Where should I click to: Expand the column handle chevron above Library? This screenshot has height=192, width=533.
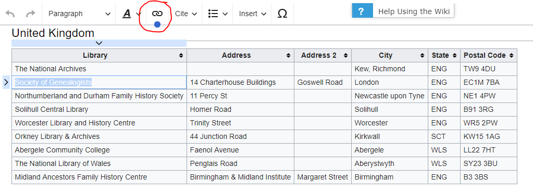[99, 43]
